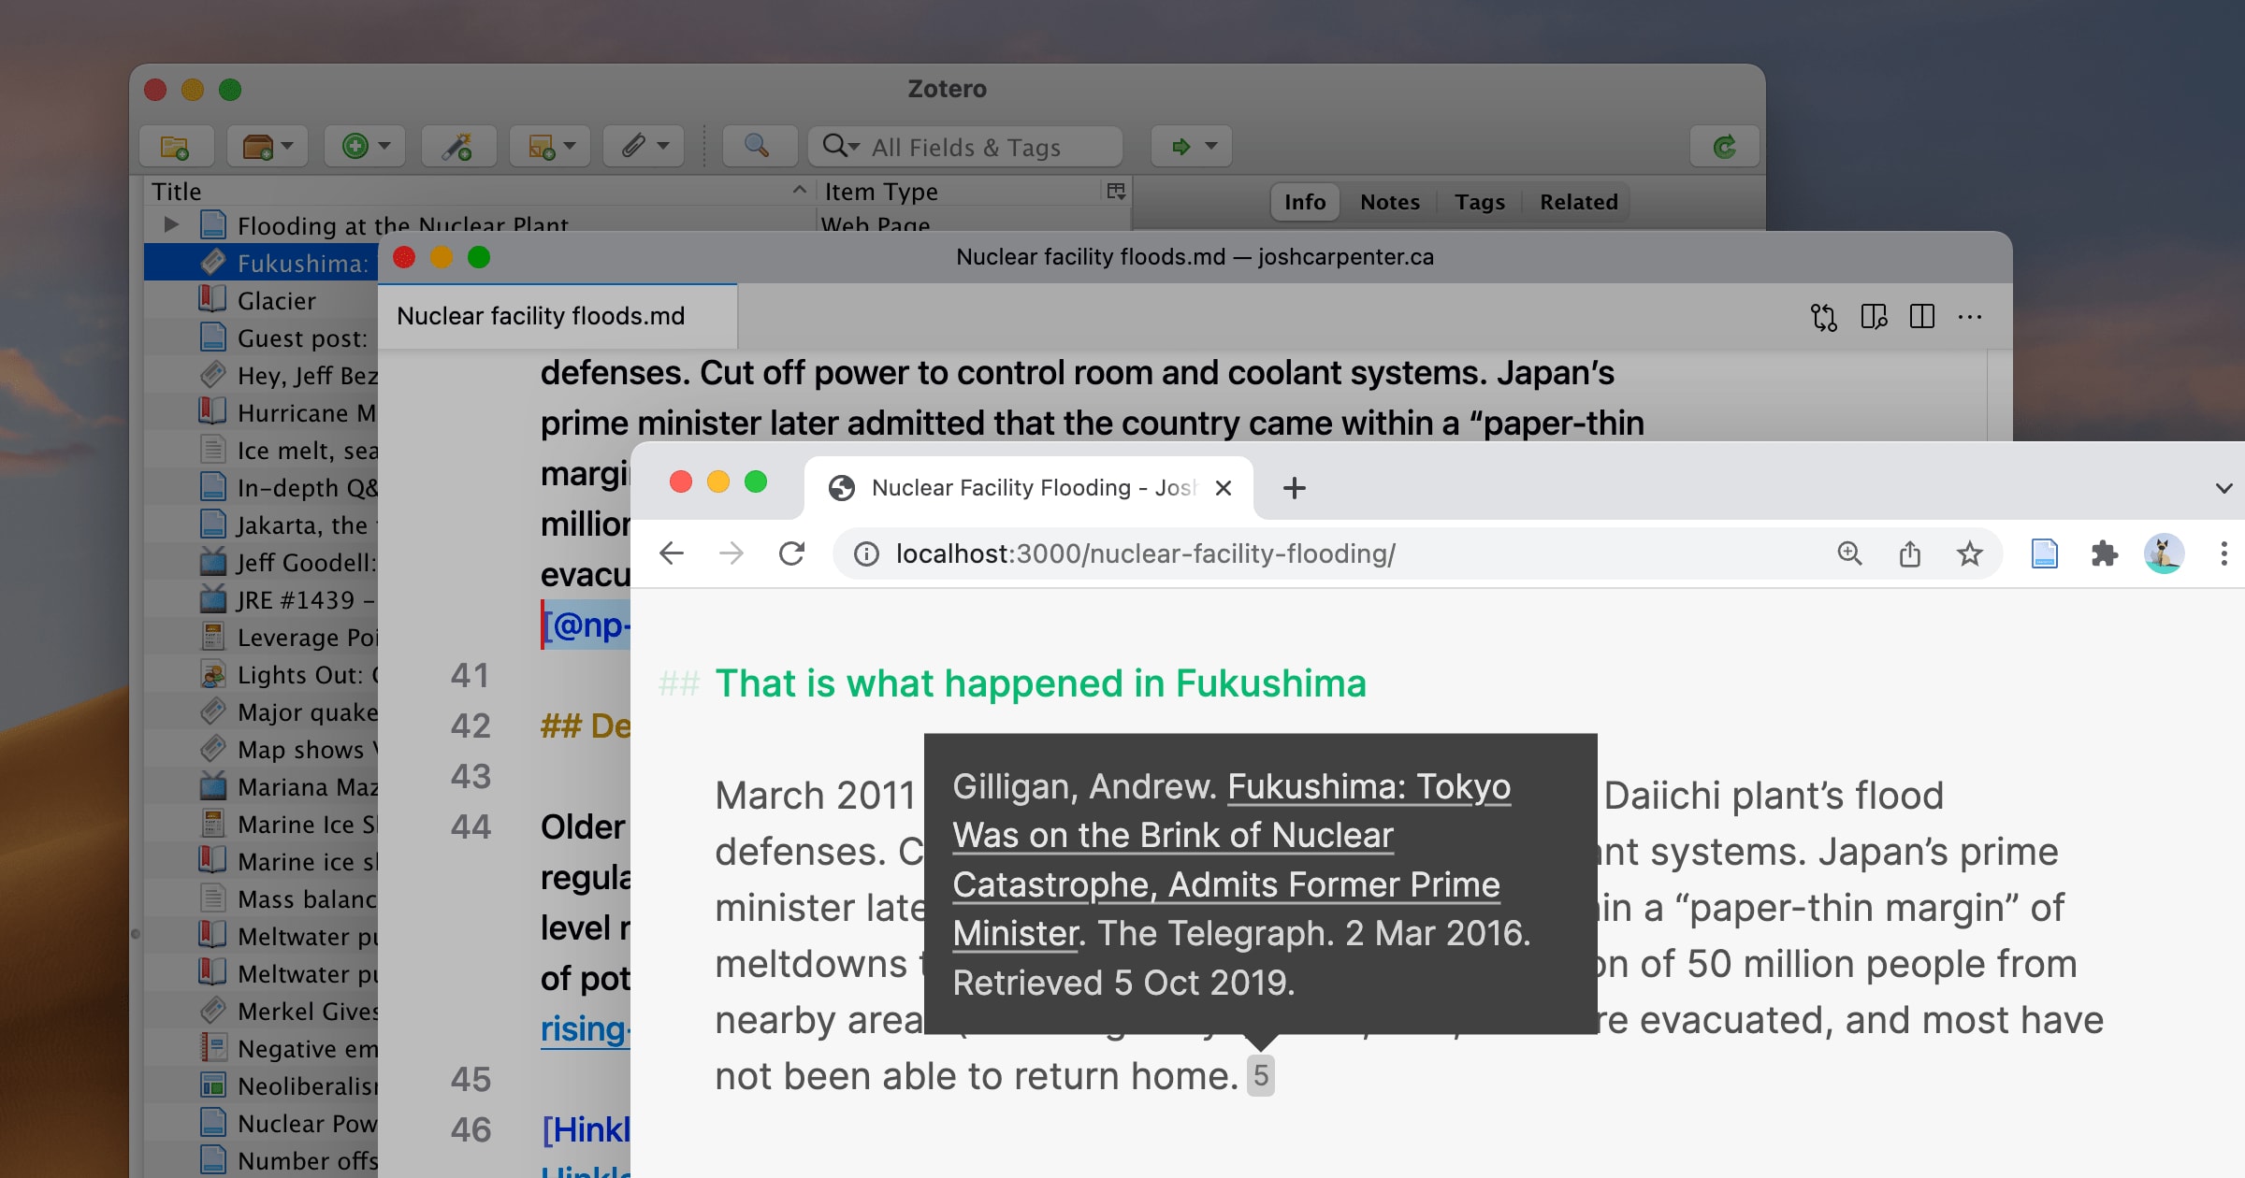
Task: Click line number 44 in editor gutter
Action: [471, 826]
